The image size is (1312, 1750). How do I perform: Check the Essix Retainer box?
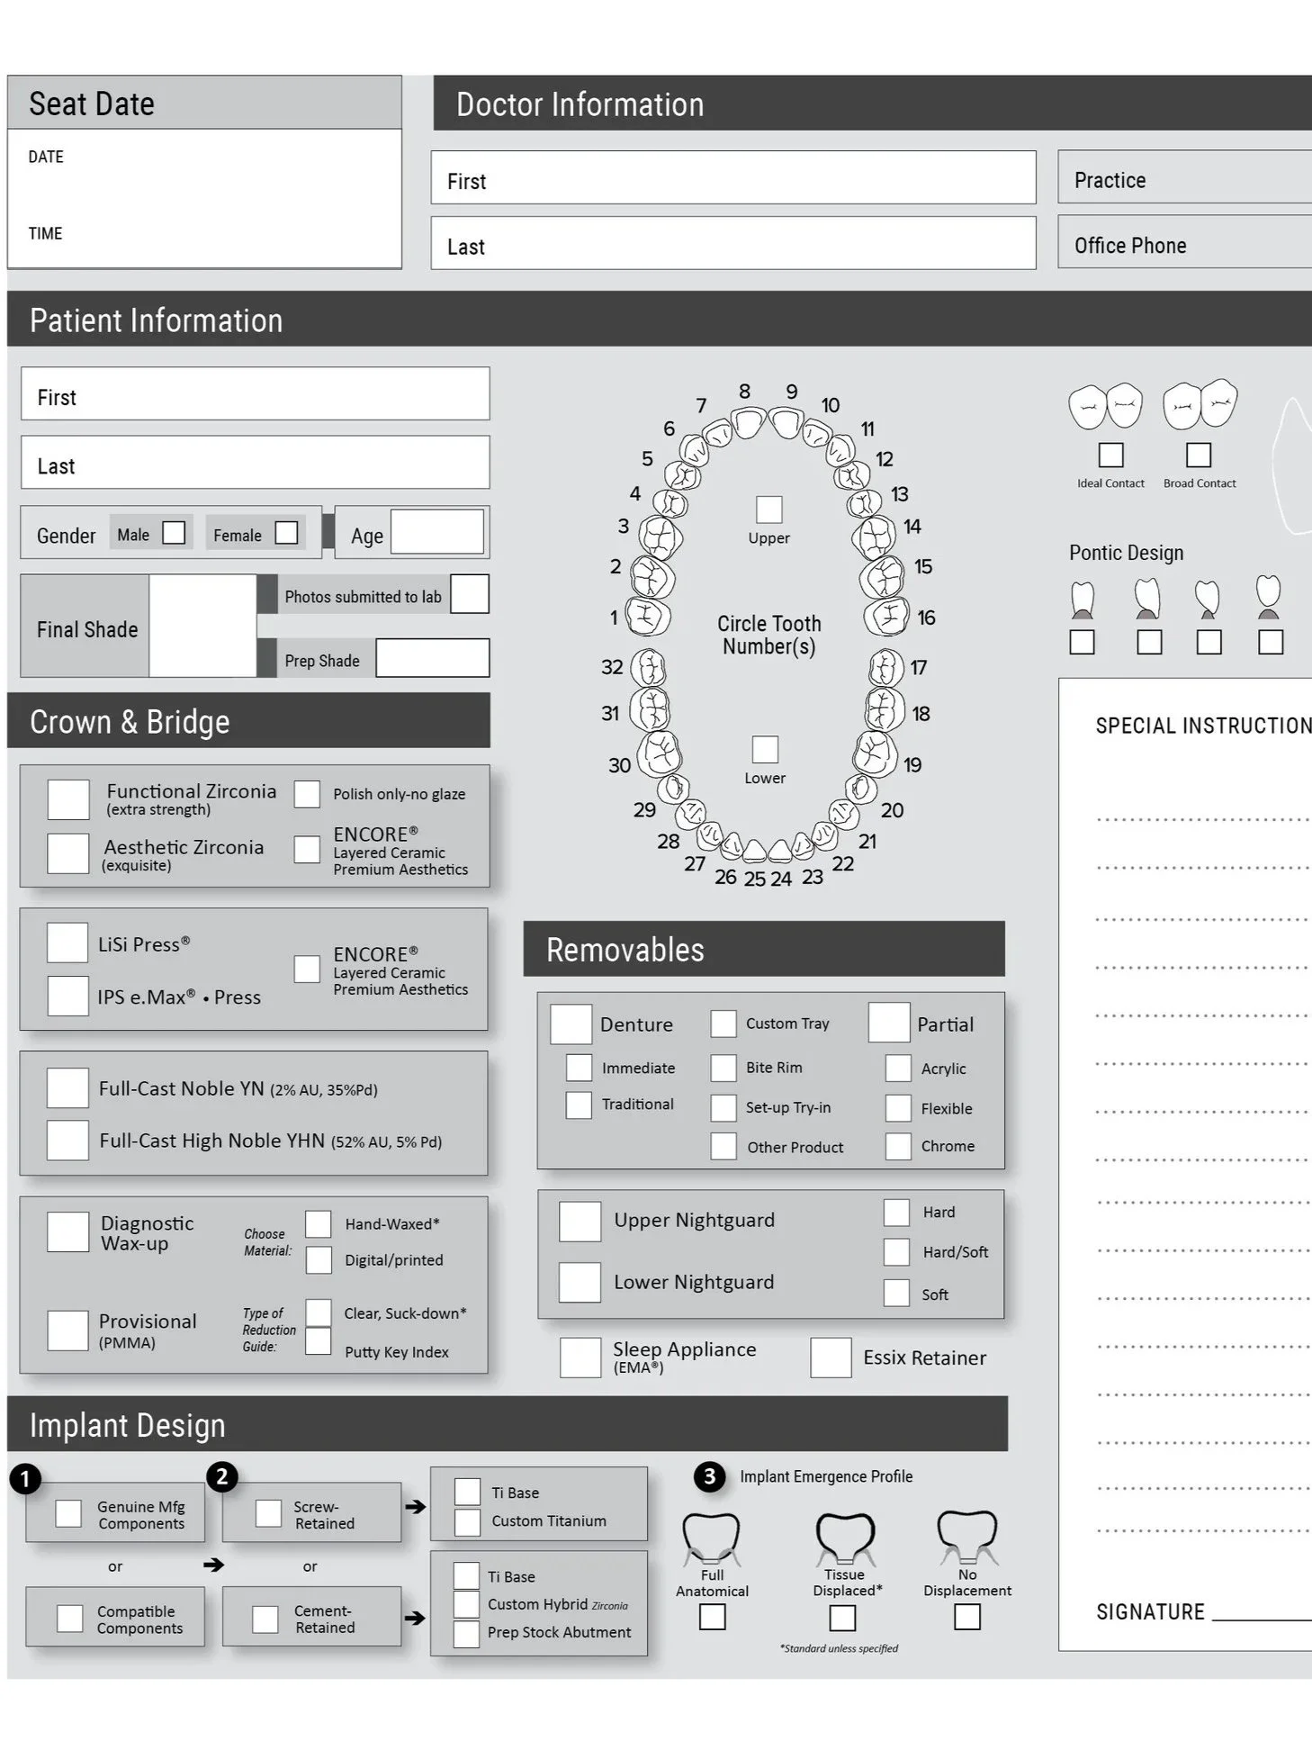tap(831, 1358)
